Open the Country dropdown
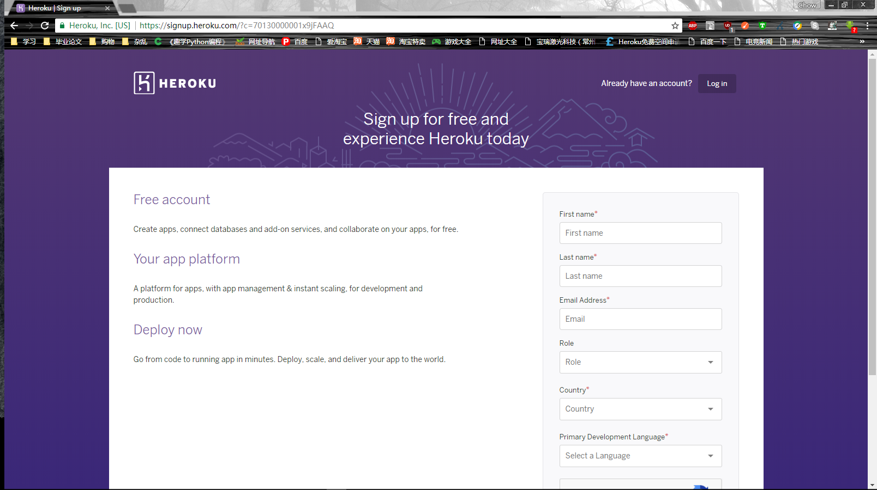Viewport: 877px width, 490px height. (x=640, y=409)
